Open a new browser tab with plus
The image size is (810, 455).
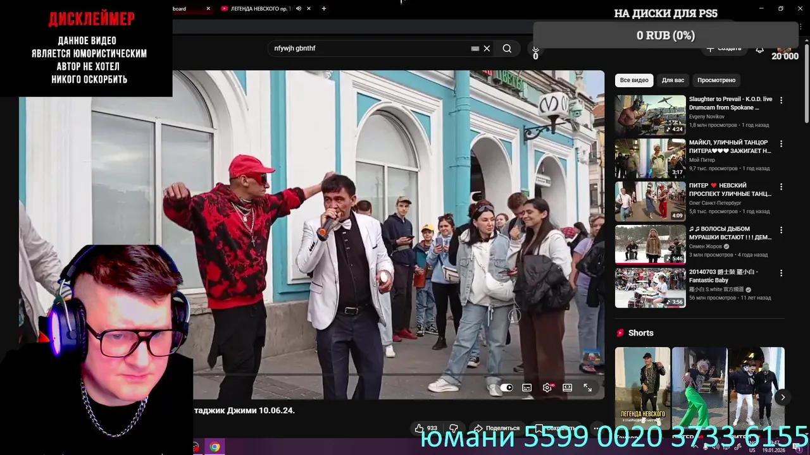pyautogui.click(x=324, y=9)
